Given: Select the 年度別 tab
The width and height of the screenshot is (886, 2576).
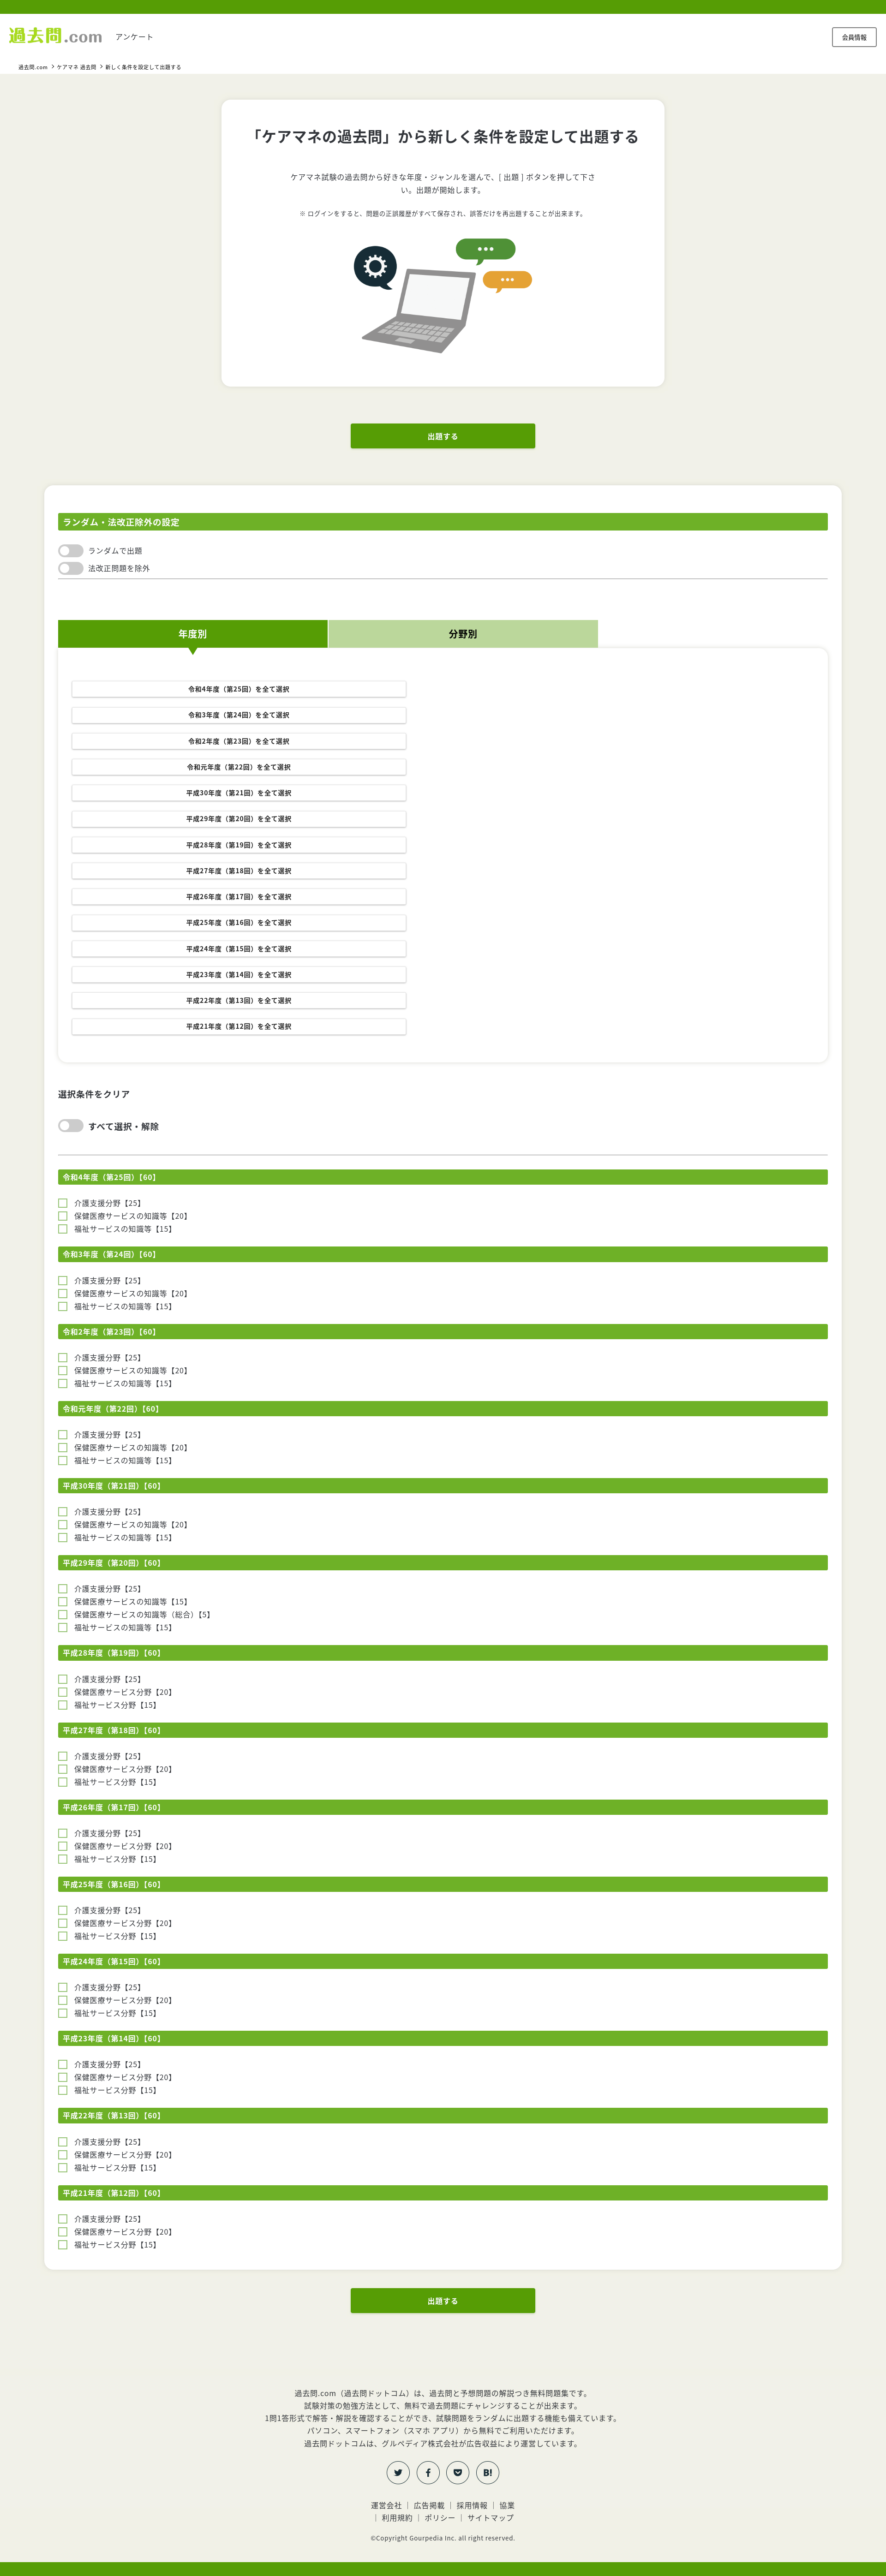Looking at the screenshot, I should pos(193,634).
